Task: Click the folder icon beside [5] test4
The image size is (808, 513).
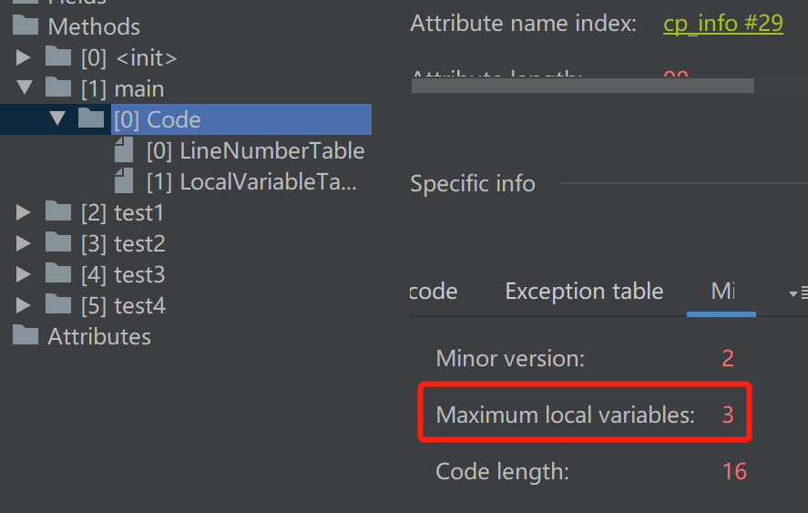Action: 58,303
